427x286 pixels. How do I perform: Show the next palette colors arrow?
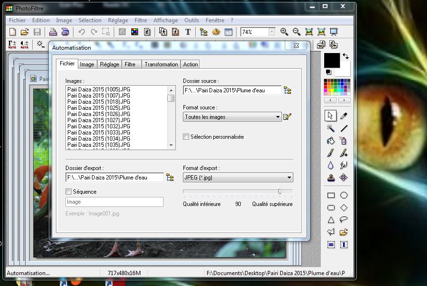[344, 100]
